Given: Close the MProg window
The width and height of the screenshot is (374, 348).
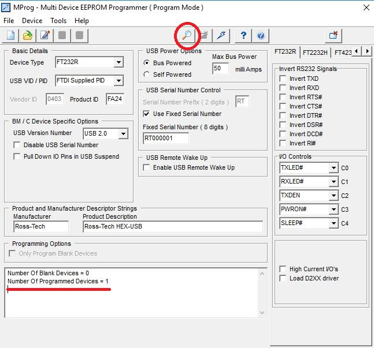Looking at the screenshot, I should (366, 8).
